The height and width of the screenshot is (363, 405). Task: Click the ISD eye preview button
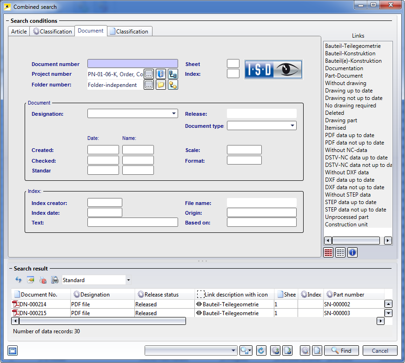(x=273, y=69)
